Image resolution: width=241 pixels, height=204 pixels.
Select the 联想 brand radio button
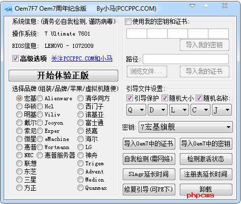pyautogui.click(x=19, y=163)
